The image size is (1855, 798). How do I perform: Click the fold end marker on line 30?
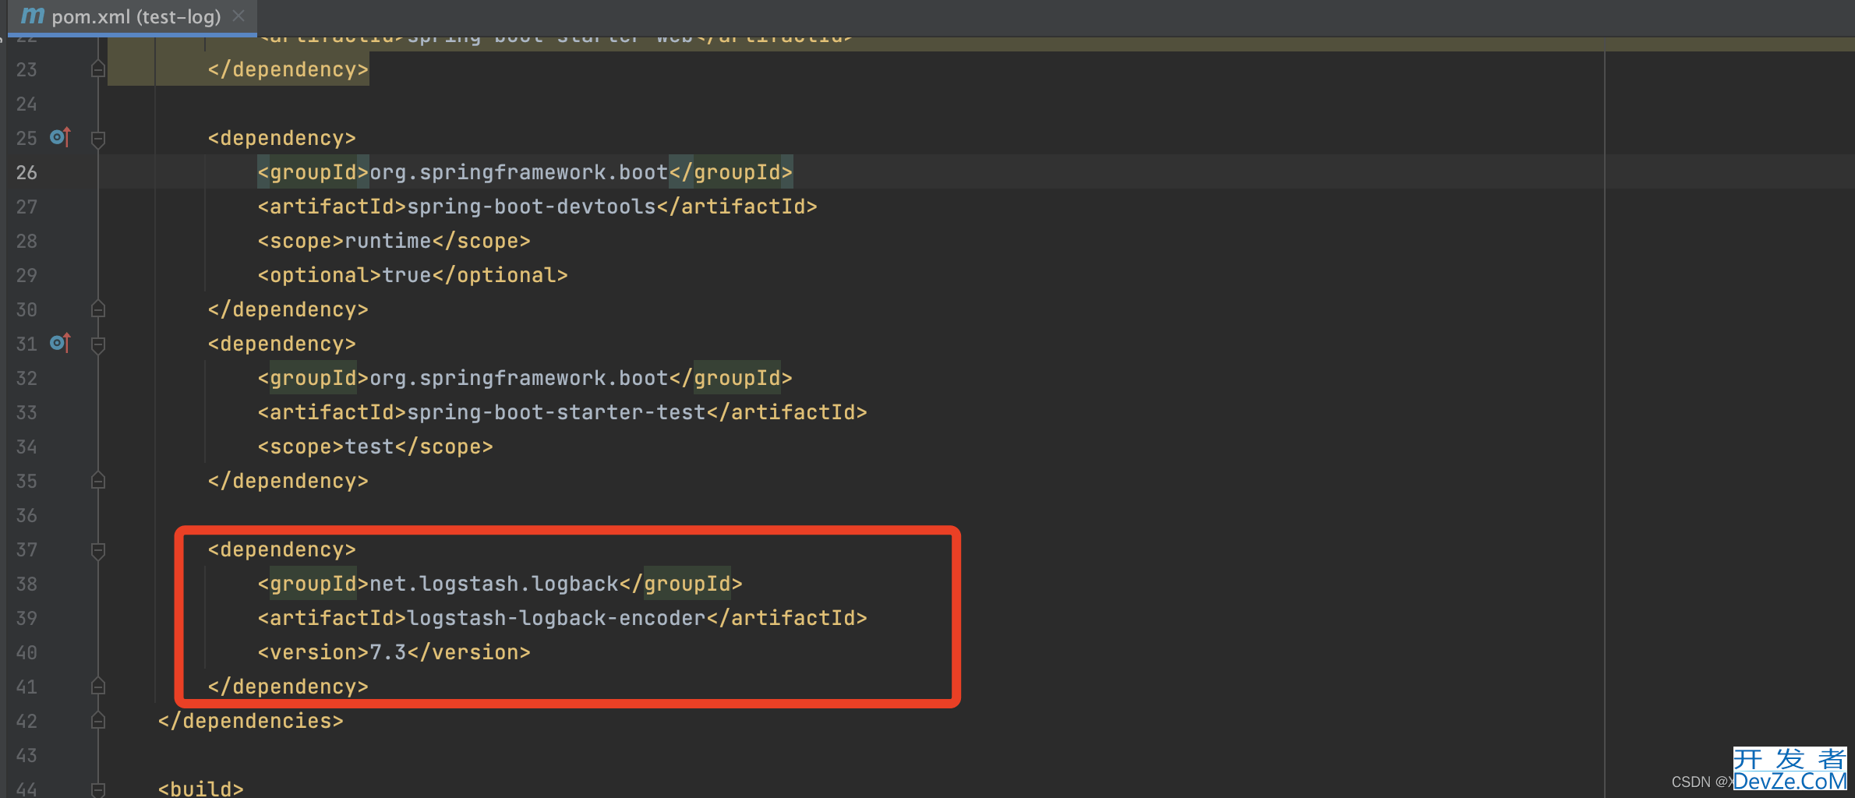coord(98,309)
